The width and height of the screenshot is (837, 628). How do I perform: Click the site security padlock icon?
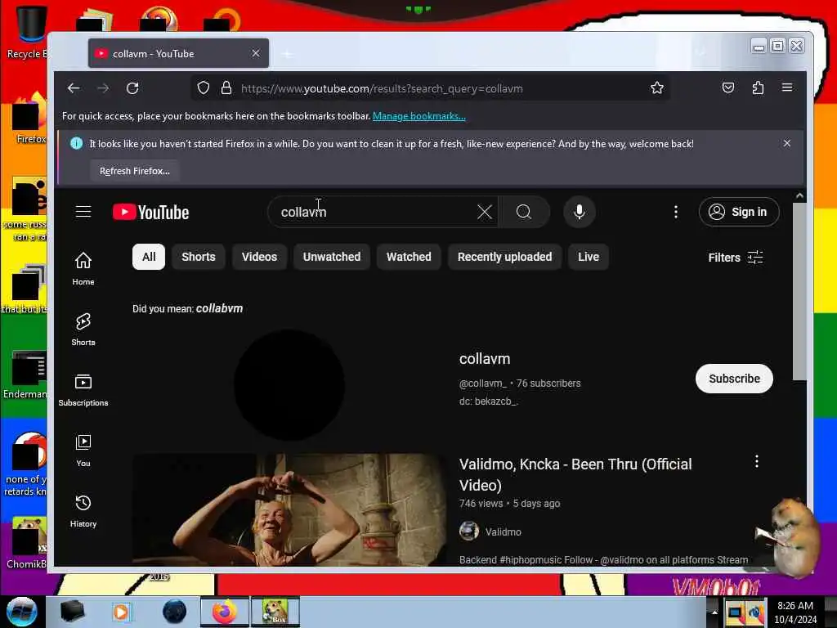tap(226, 87)
